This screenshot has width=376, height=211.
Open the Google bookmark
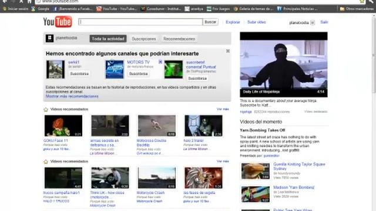[x=41, y=9]
